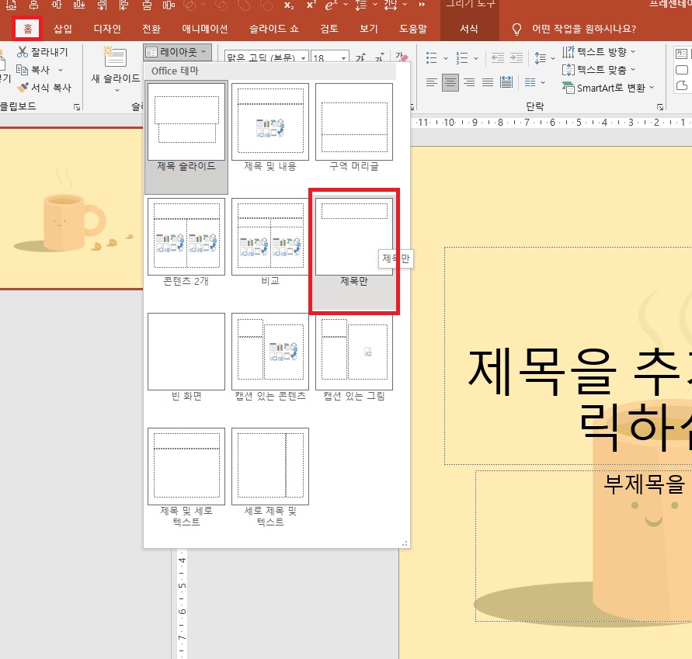Click the Align Text (텍스트 맞춤) button
This screenshot has width=692, height=659.
pos(599,70)
